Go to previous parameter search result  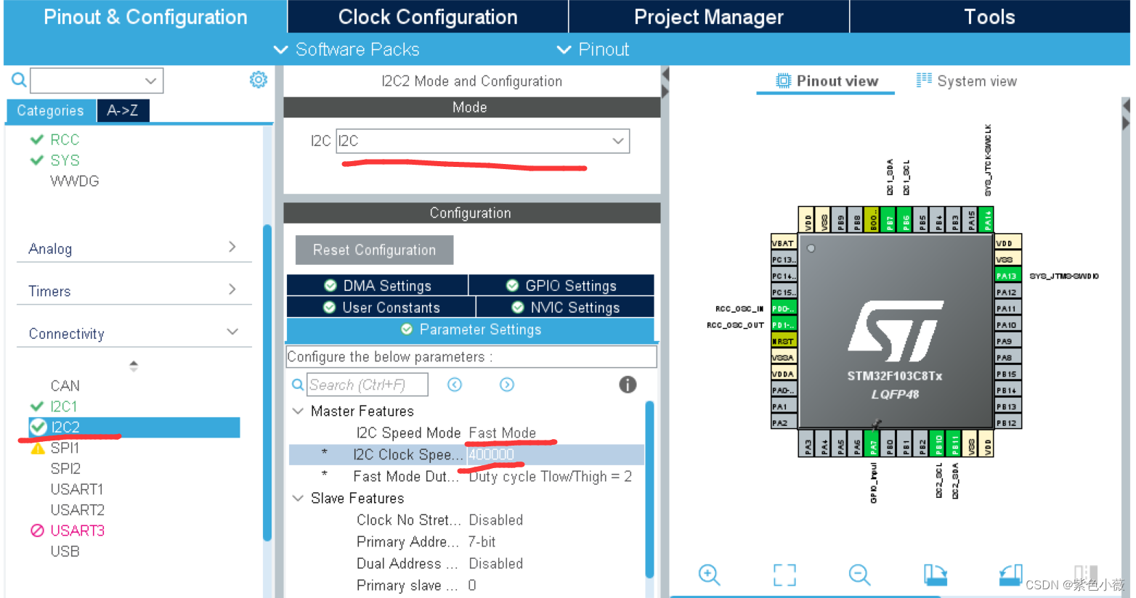point(455,385)
